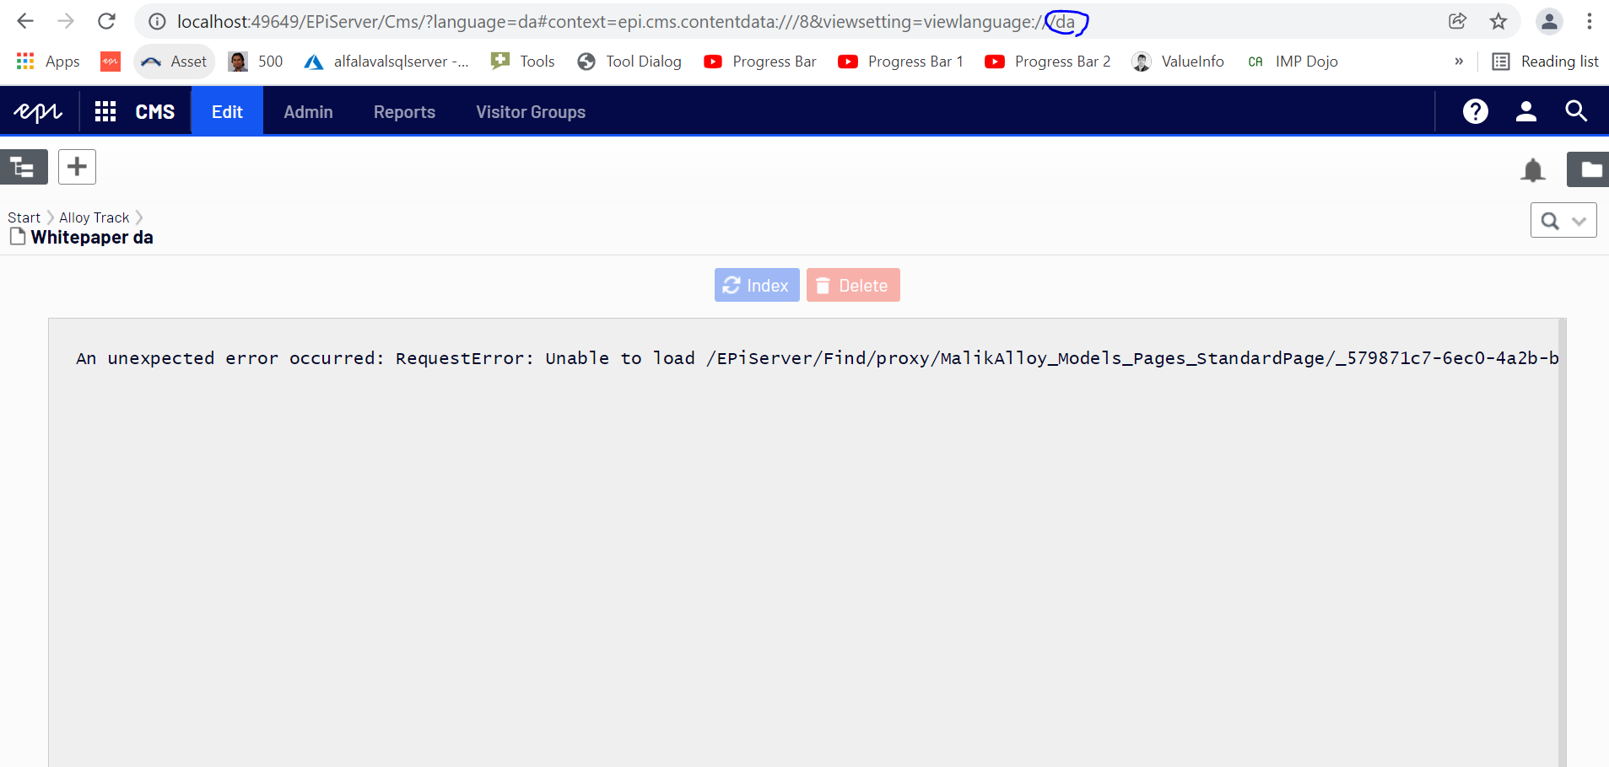Click the plus add content button
1609x767 pixels.
(x=77, y=167)
